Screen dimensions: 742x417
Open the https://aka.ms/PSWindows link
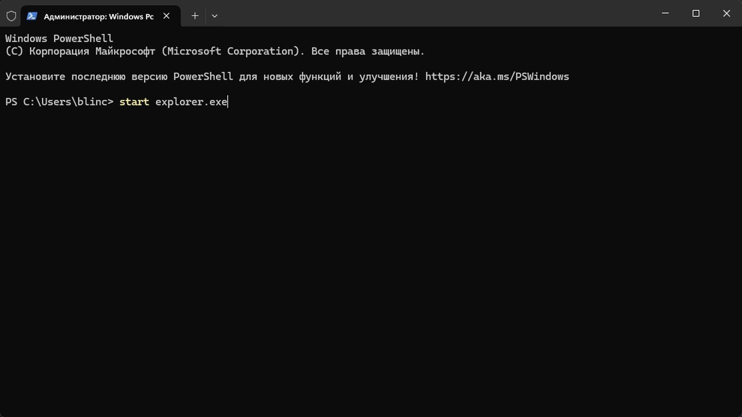tap(497, 77)
